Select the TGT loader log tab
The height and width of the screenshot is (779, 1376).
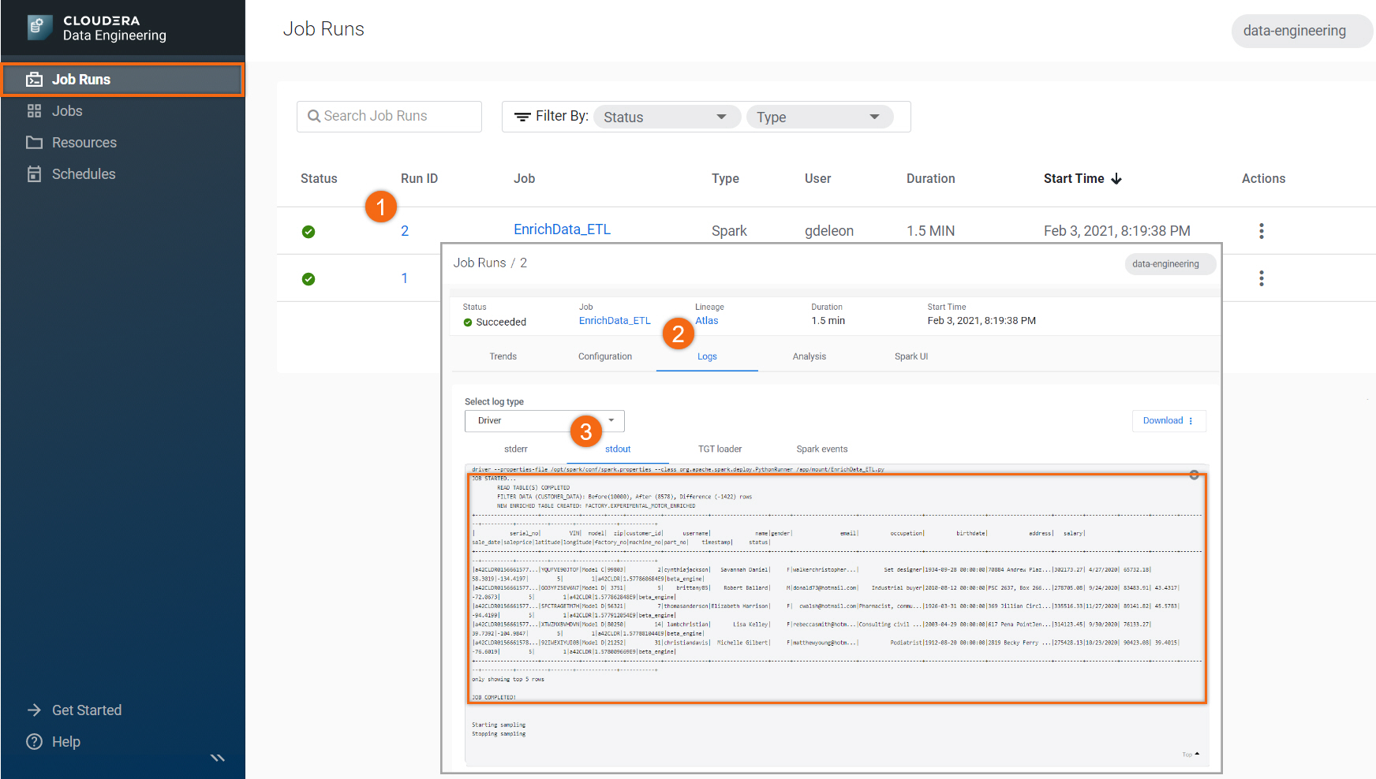pyautogui.click(x=720, y=449)
